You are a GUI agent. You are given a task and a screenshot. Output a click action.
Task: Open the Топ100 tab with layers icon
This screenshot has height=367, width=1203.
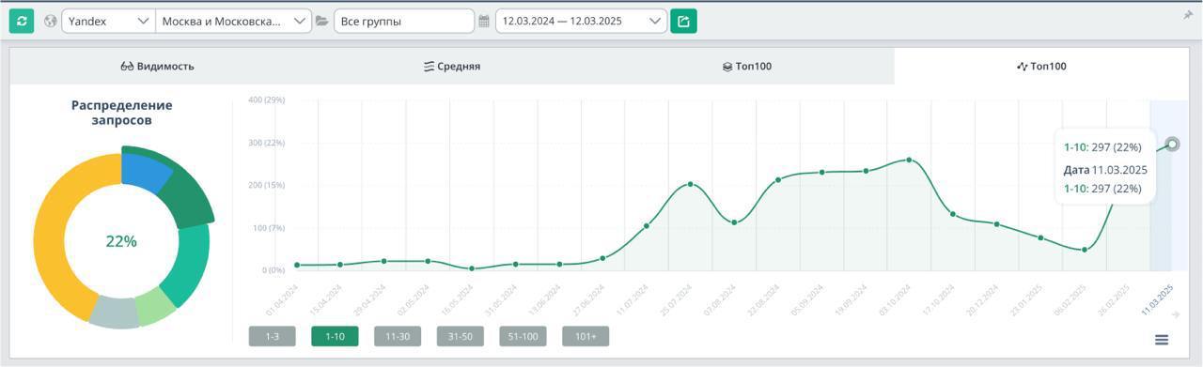[x=747, y=67]
